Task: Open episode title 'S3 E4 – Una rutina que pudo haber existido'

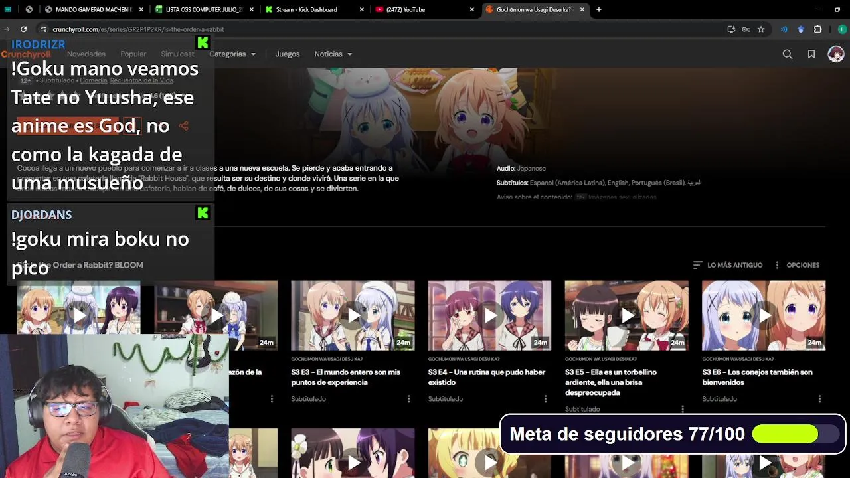Action: point(487,377)
